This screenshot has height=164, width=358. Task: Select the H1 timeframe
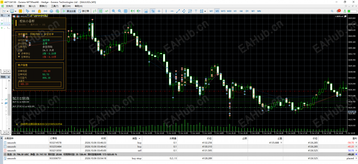(x=235, y=11)
